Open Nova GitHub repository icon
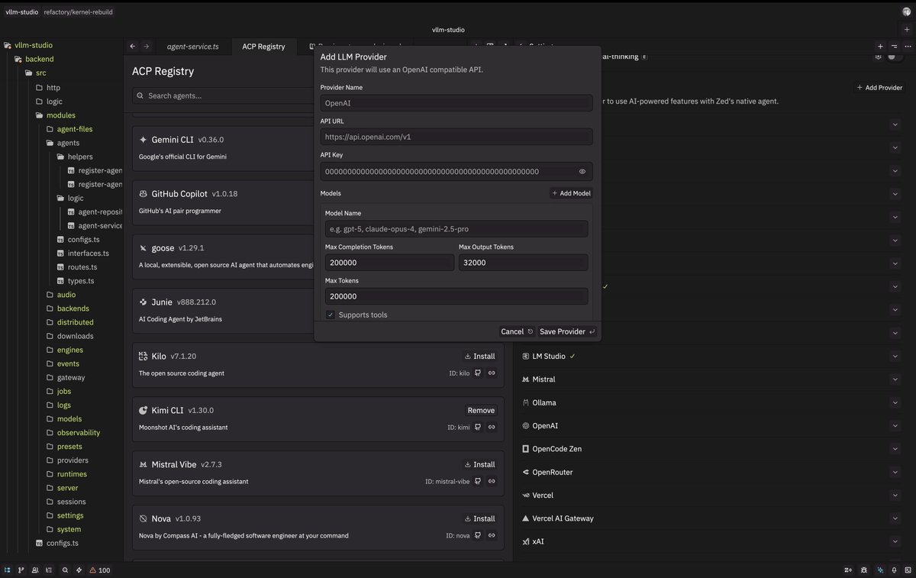Screen dimensions: 916x578 (478, 536)
